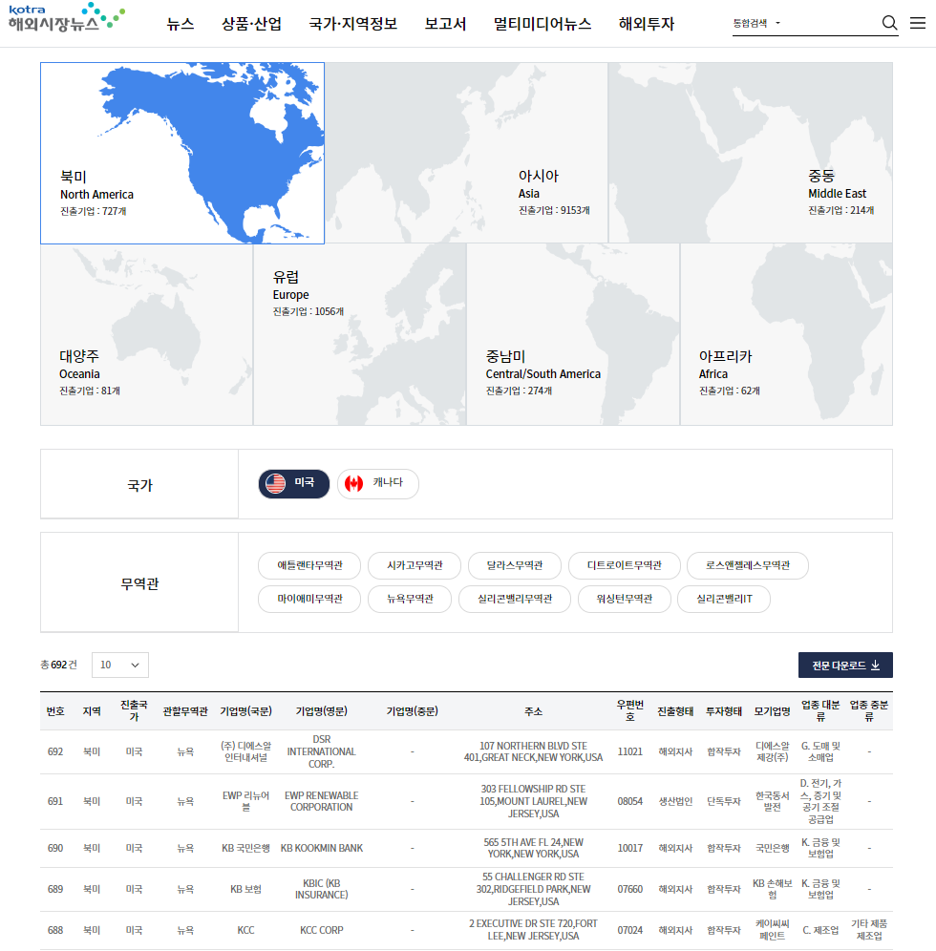Click the 총 692 건 result count

(x=59, y=665)
